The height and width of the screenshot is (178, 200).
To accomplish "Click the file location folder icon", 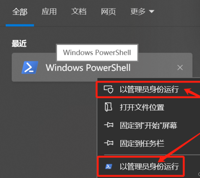I will coord(108,107).
